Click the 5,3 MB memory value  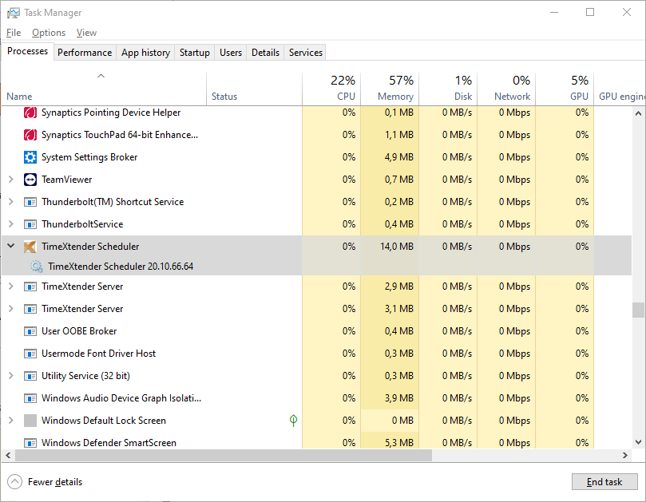(x=399, y=443)
